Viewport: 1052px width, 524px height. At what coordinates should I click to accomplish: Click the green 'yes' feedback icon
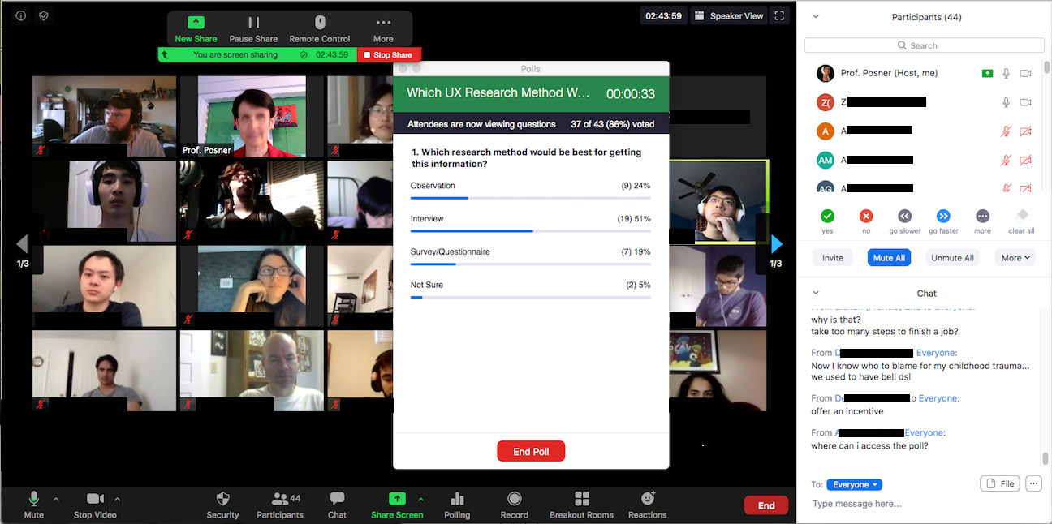tap(827, 217)
